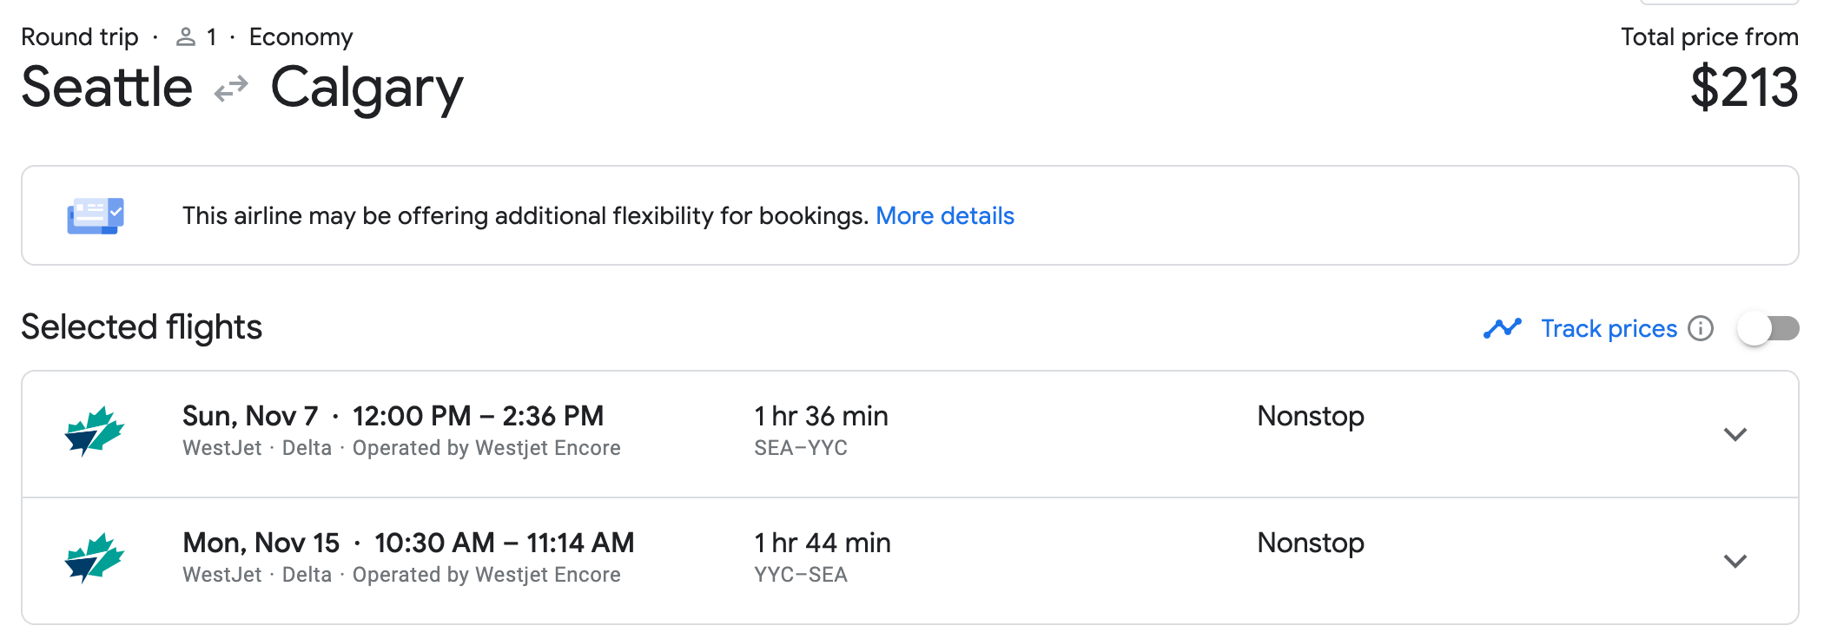Click WestJet logo on Nov 15 flight
Viewport: 1824px width, 639px height.
95,558
